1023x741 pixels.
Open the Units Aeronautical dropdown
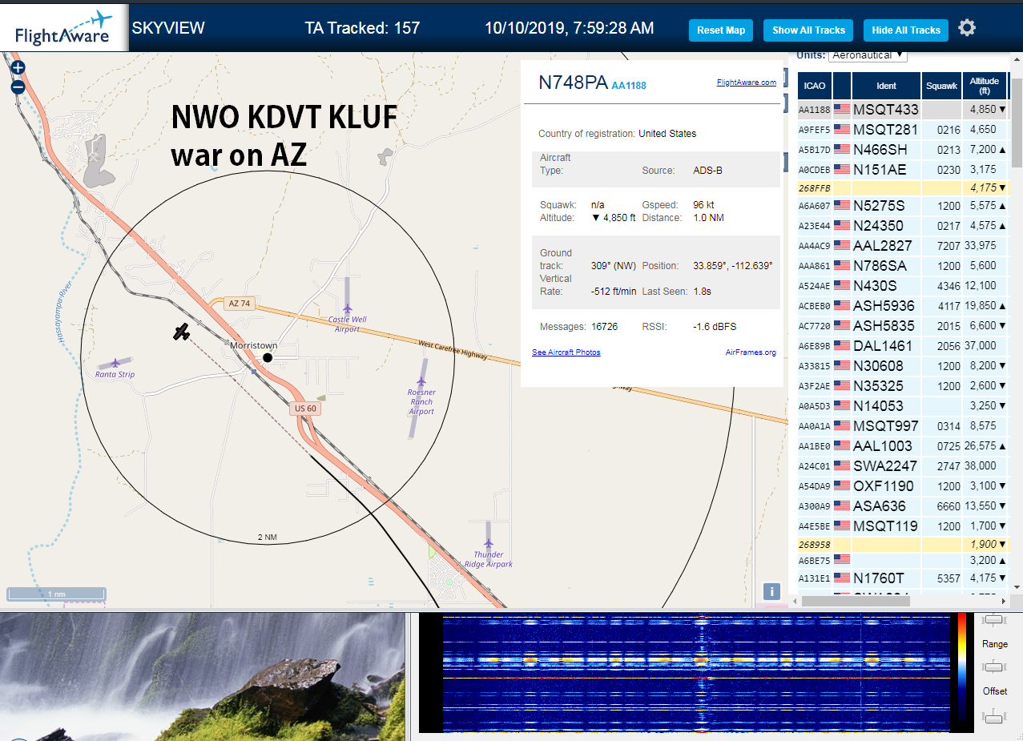click(x=868, y=55)
